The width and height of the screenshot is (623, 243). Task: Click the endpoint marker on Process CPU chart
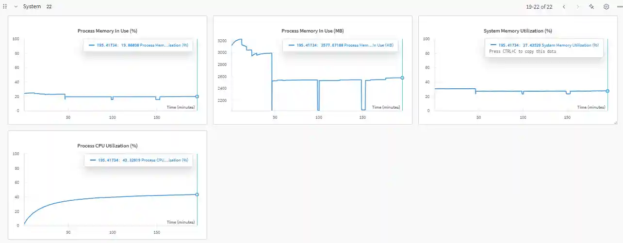(197, 194)
